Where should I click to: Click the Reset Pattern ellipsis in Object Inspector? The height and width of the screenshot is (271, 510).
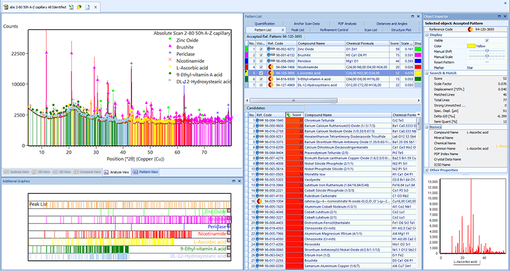(486, 61)
